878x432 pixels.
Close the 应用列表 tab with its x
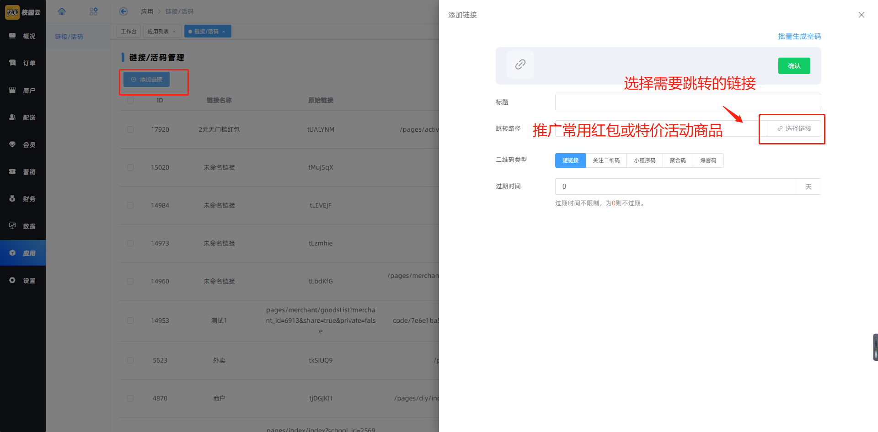(174, 32)
